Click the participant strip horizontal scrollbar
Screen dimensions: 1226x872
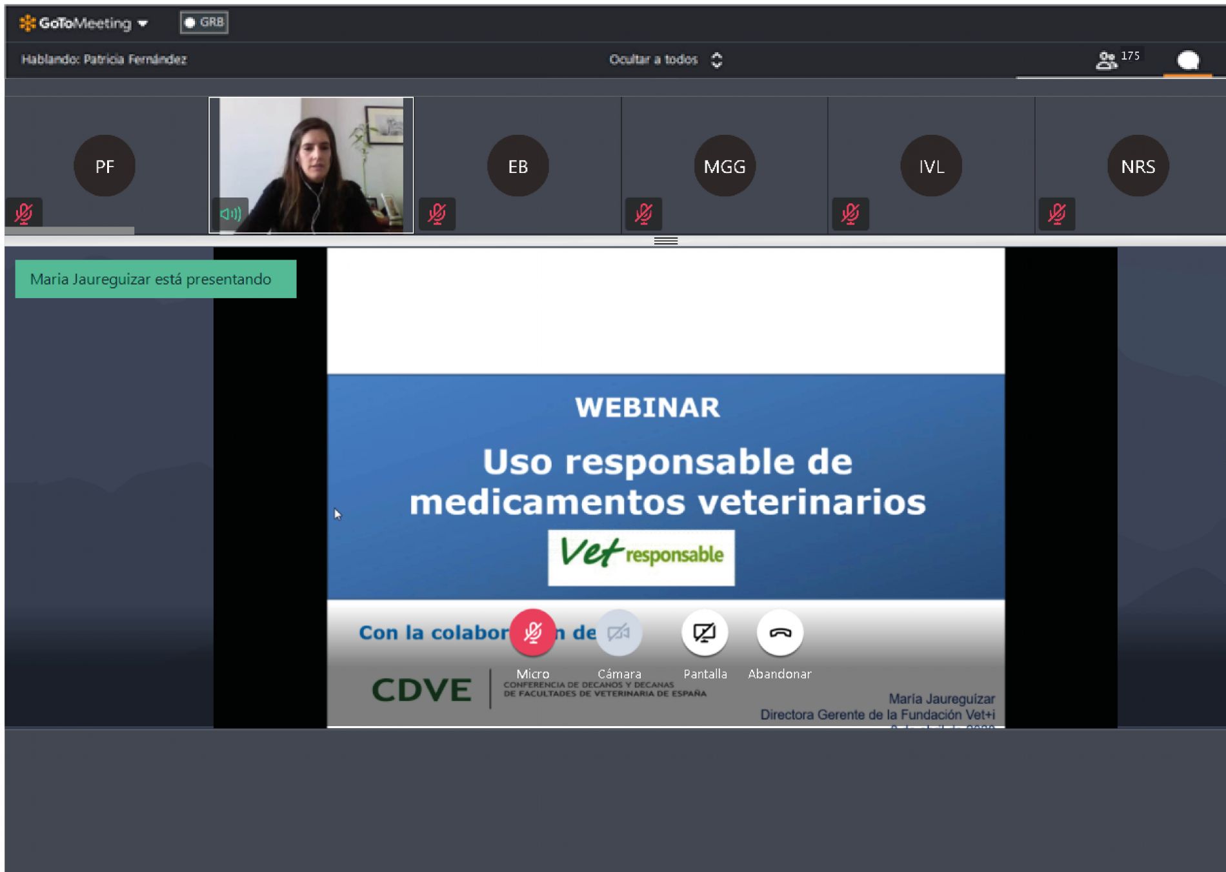(70, 230)
